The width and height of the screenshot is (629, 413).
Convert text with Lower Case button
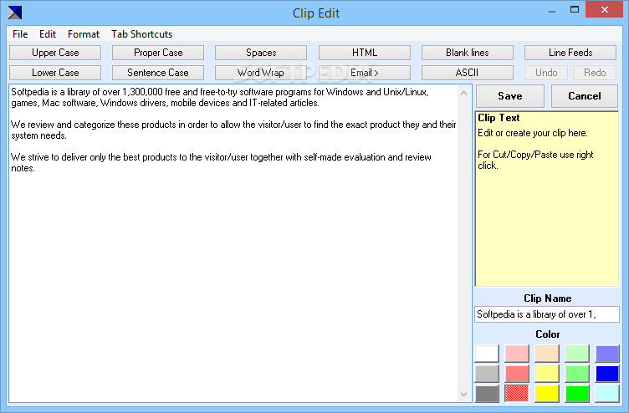coord(55,73)
